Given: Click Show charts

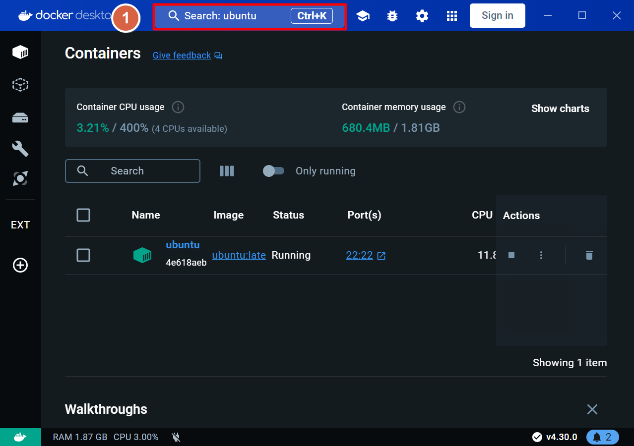Looking at the screenshot, I should [x=560, y=109].
